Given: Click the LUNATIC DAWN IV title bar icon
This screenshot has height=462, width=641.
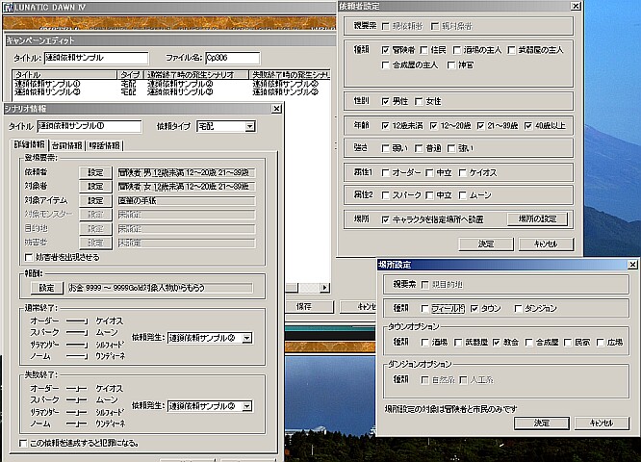Looking at the screenshot, I should click(9, 9).
